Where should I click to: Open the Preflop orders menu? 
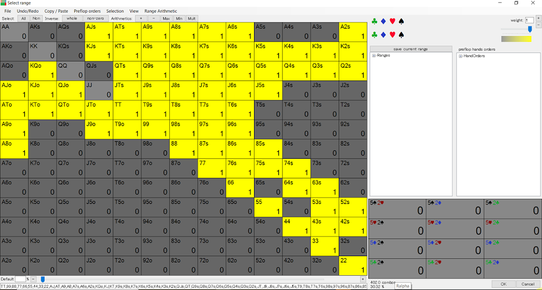coord(87,11)
